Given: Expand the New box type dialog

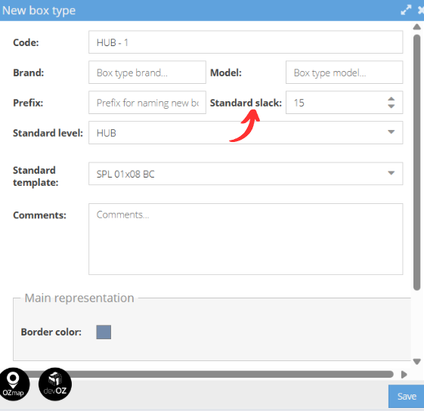Looking at the screenshot, I should coord(406,10).
